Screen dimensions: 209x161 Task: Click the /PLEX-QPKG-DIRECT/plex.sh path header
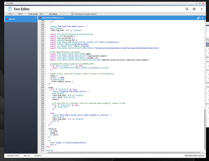(x=53, y=18)
